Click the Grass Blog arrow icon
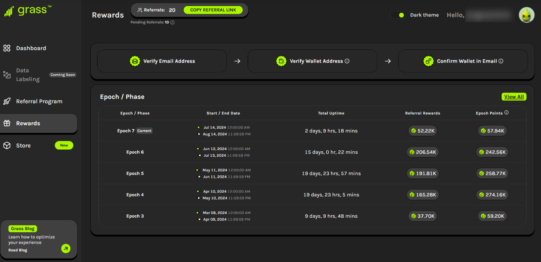This screenshot has height=262, width=541. (x=66, y=248)
